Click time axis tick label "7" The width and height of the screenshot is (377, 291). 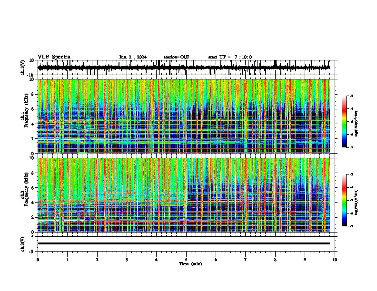point(246,260)
